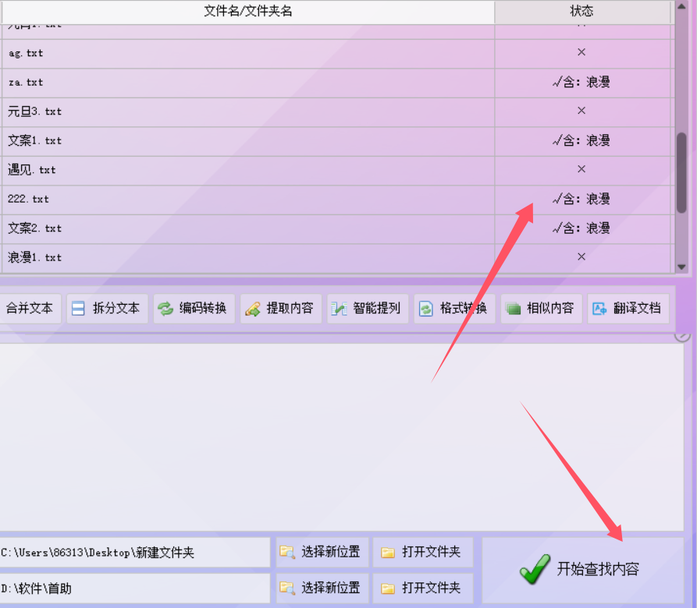Viewport: 697px width, 608px height.
Task: Click the Desktop\新建文件夹 path field
Action: 134,553
